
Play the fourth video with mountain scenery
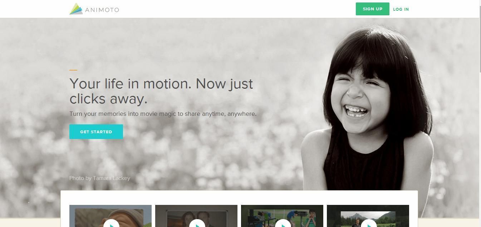[369, 225]
